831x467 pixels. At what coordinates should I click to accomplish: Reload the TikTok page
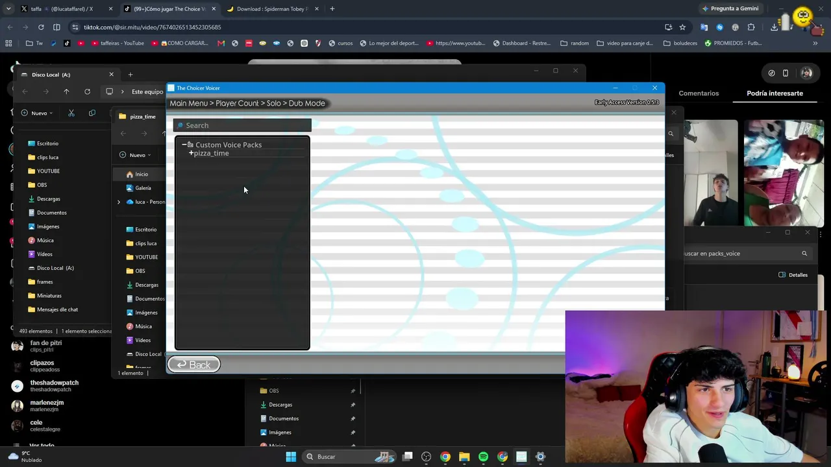point(41,27)
